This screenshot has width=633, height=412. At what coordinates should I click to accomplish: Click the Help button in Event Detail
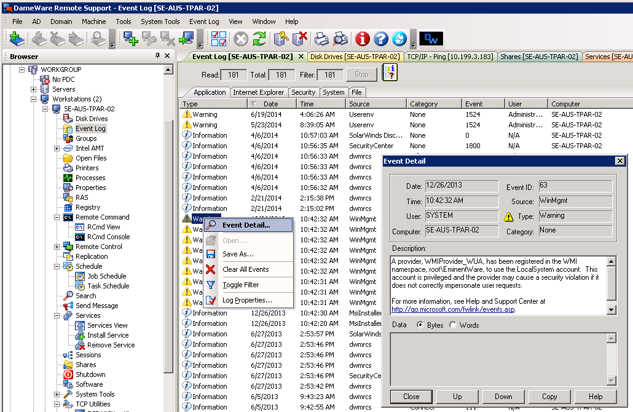point(596,397)
